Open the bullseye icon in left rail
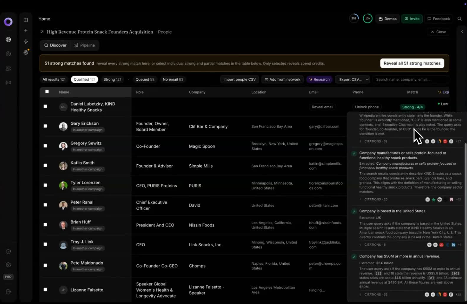This screenshot has width=467, height=304. 8,39
